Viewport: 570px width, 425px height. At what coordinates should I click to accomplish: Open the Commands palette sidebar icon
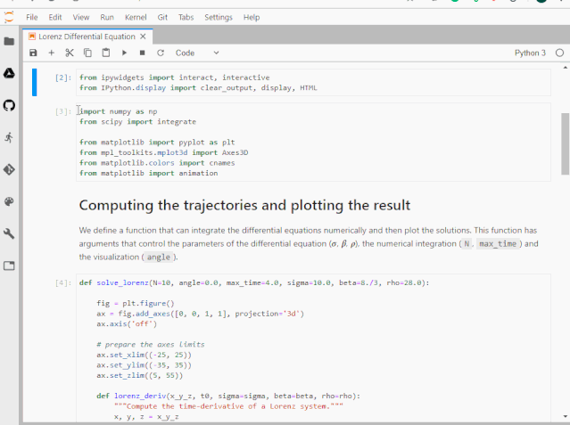pos(9,201)
